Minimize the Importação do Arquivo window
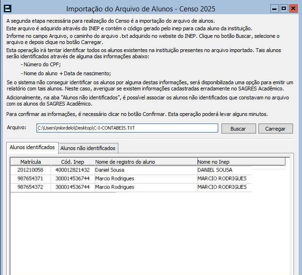This screenshot has height=275, width=302. [x=274, y=9]
